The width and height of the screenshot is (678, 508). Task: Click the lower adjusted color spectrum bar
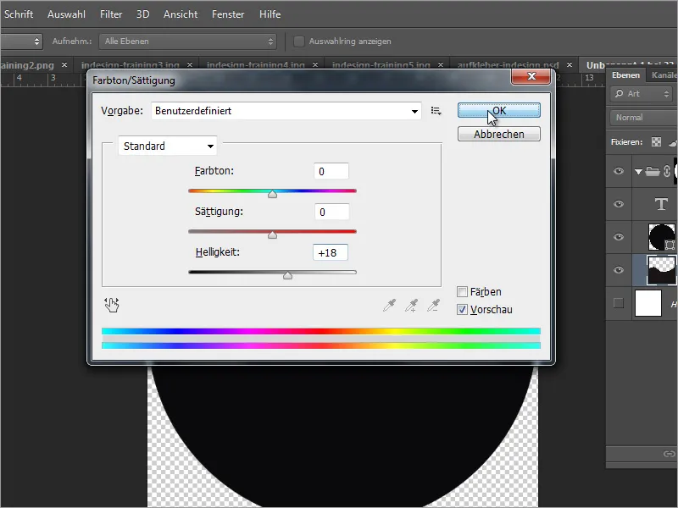[x=321, y=345]
